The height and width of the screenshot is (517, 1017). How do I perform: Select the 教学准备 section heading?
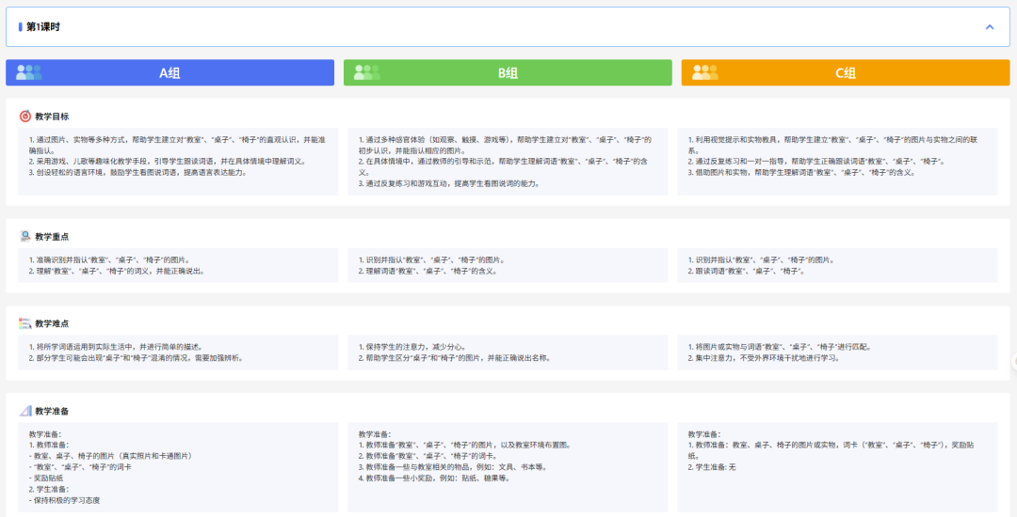pos(52,410)
